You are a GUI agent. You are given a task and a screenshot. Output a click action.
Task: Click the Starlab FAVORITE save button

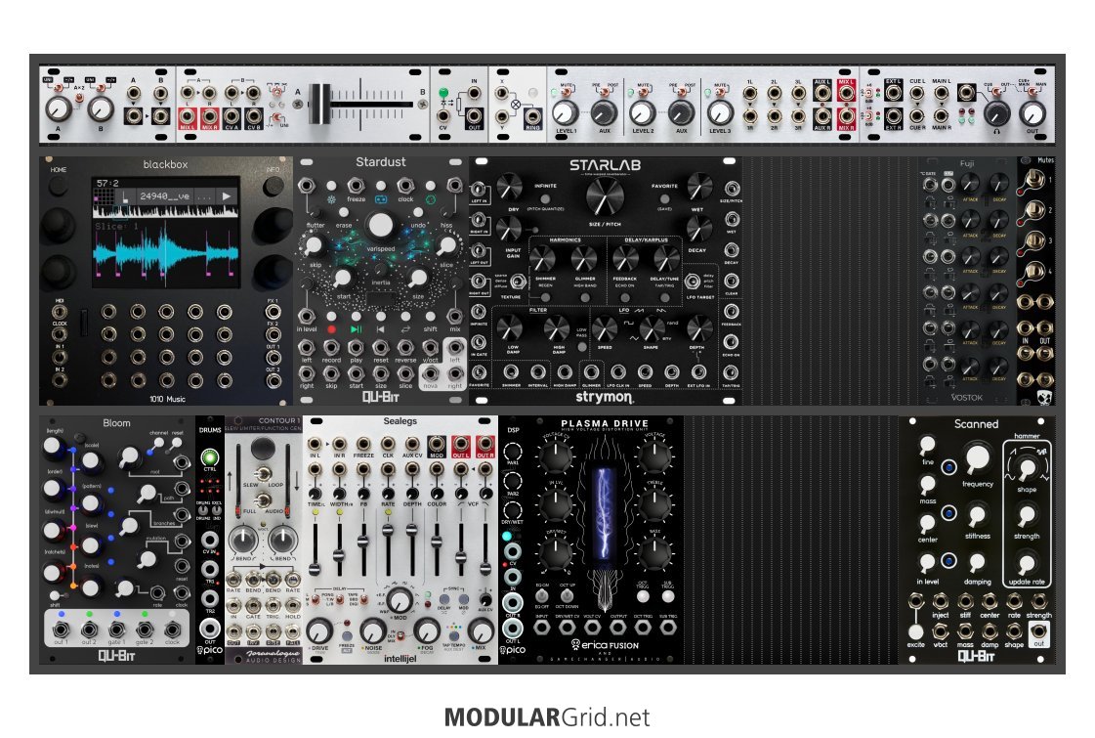[x=664, y=198]
